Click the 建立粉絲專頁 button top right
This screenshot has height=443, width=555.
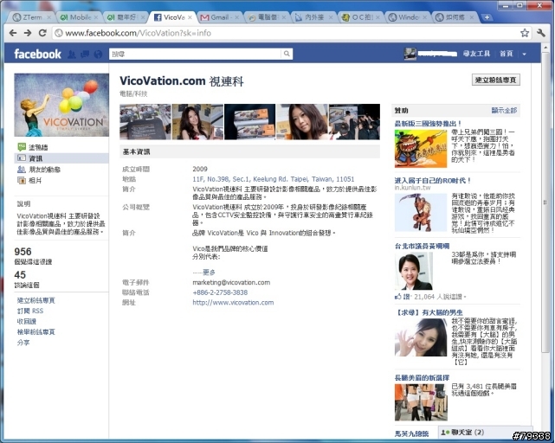(495, 80)
